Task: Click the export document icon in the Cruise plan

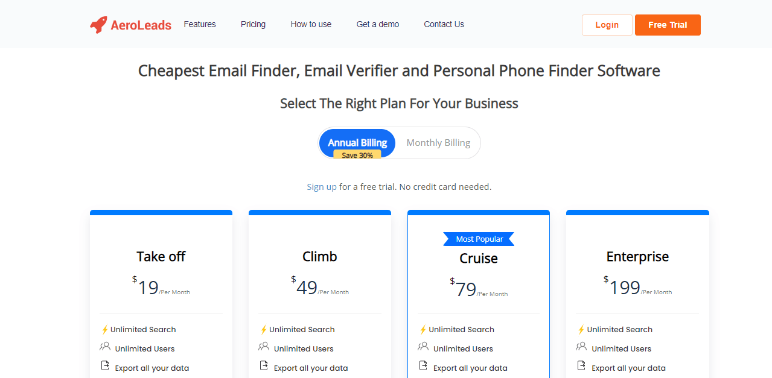Action: click(423, 366)
